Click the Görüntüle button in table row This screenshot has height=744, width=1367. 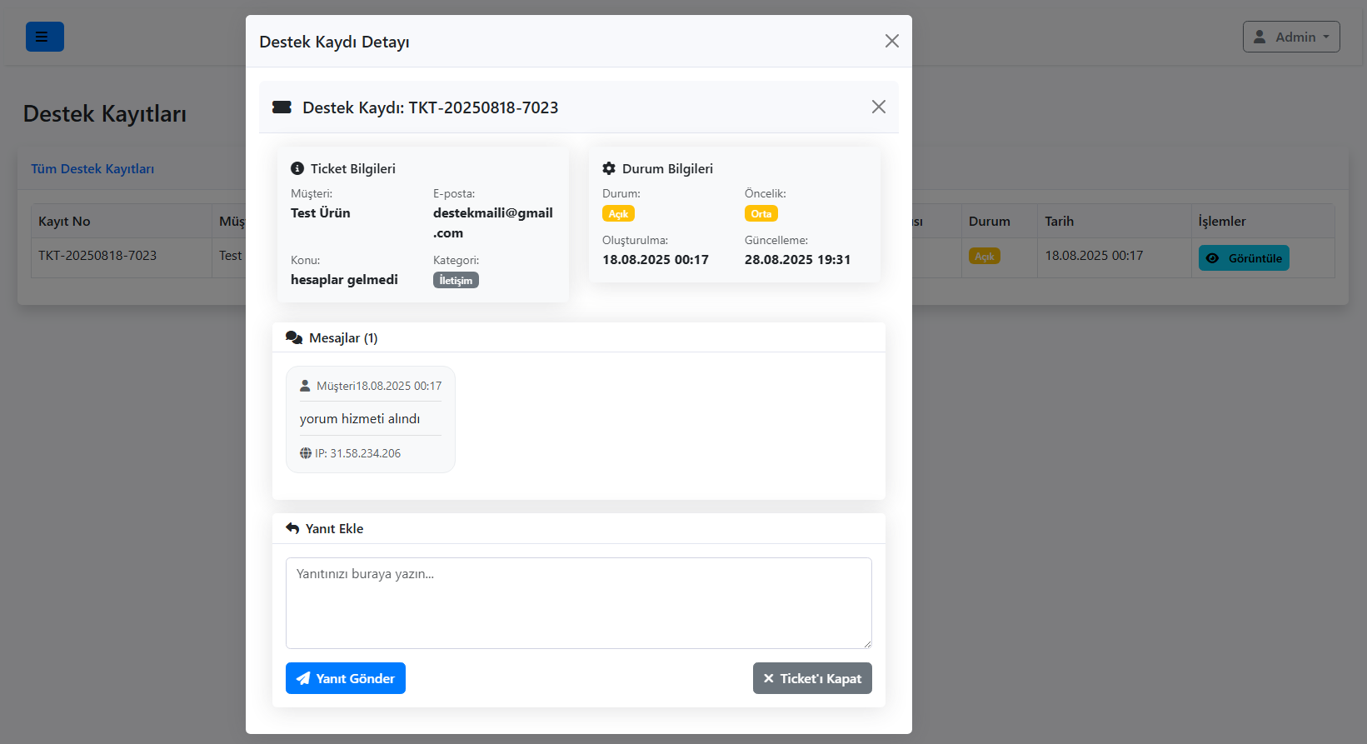tap(1244, 258)
